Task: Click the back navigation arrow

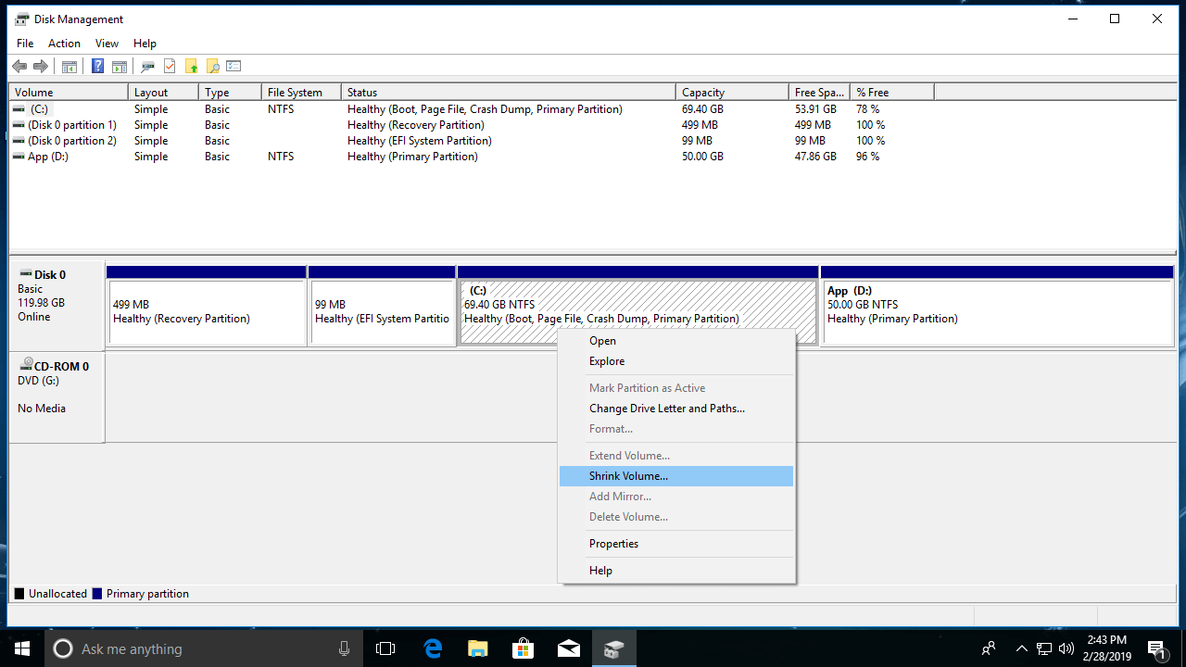Action: point(19,66)
